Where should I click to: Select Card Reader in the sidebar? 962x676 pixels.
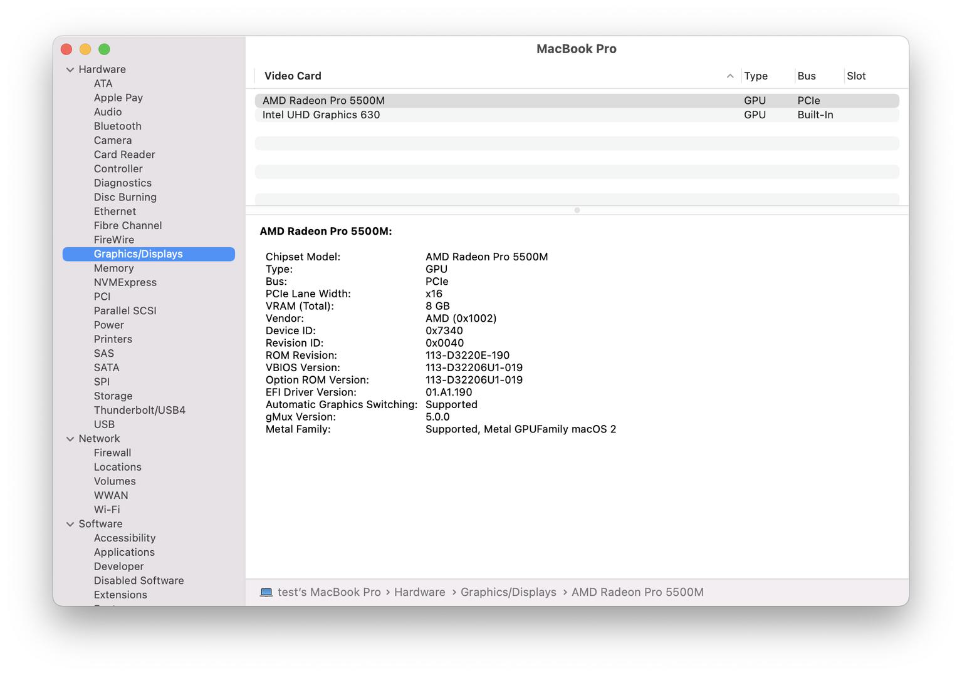tap(125, 155)
